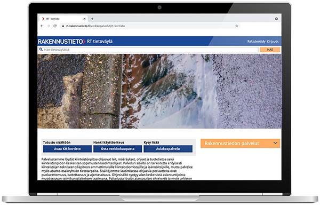The width and height of the screenshot is (320, 206).
Task: Click the magnifier icon in the search bar
Action: tap(41, 50)
